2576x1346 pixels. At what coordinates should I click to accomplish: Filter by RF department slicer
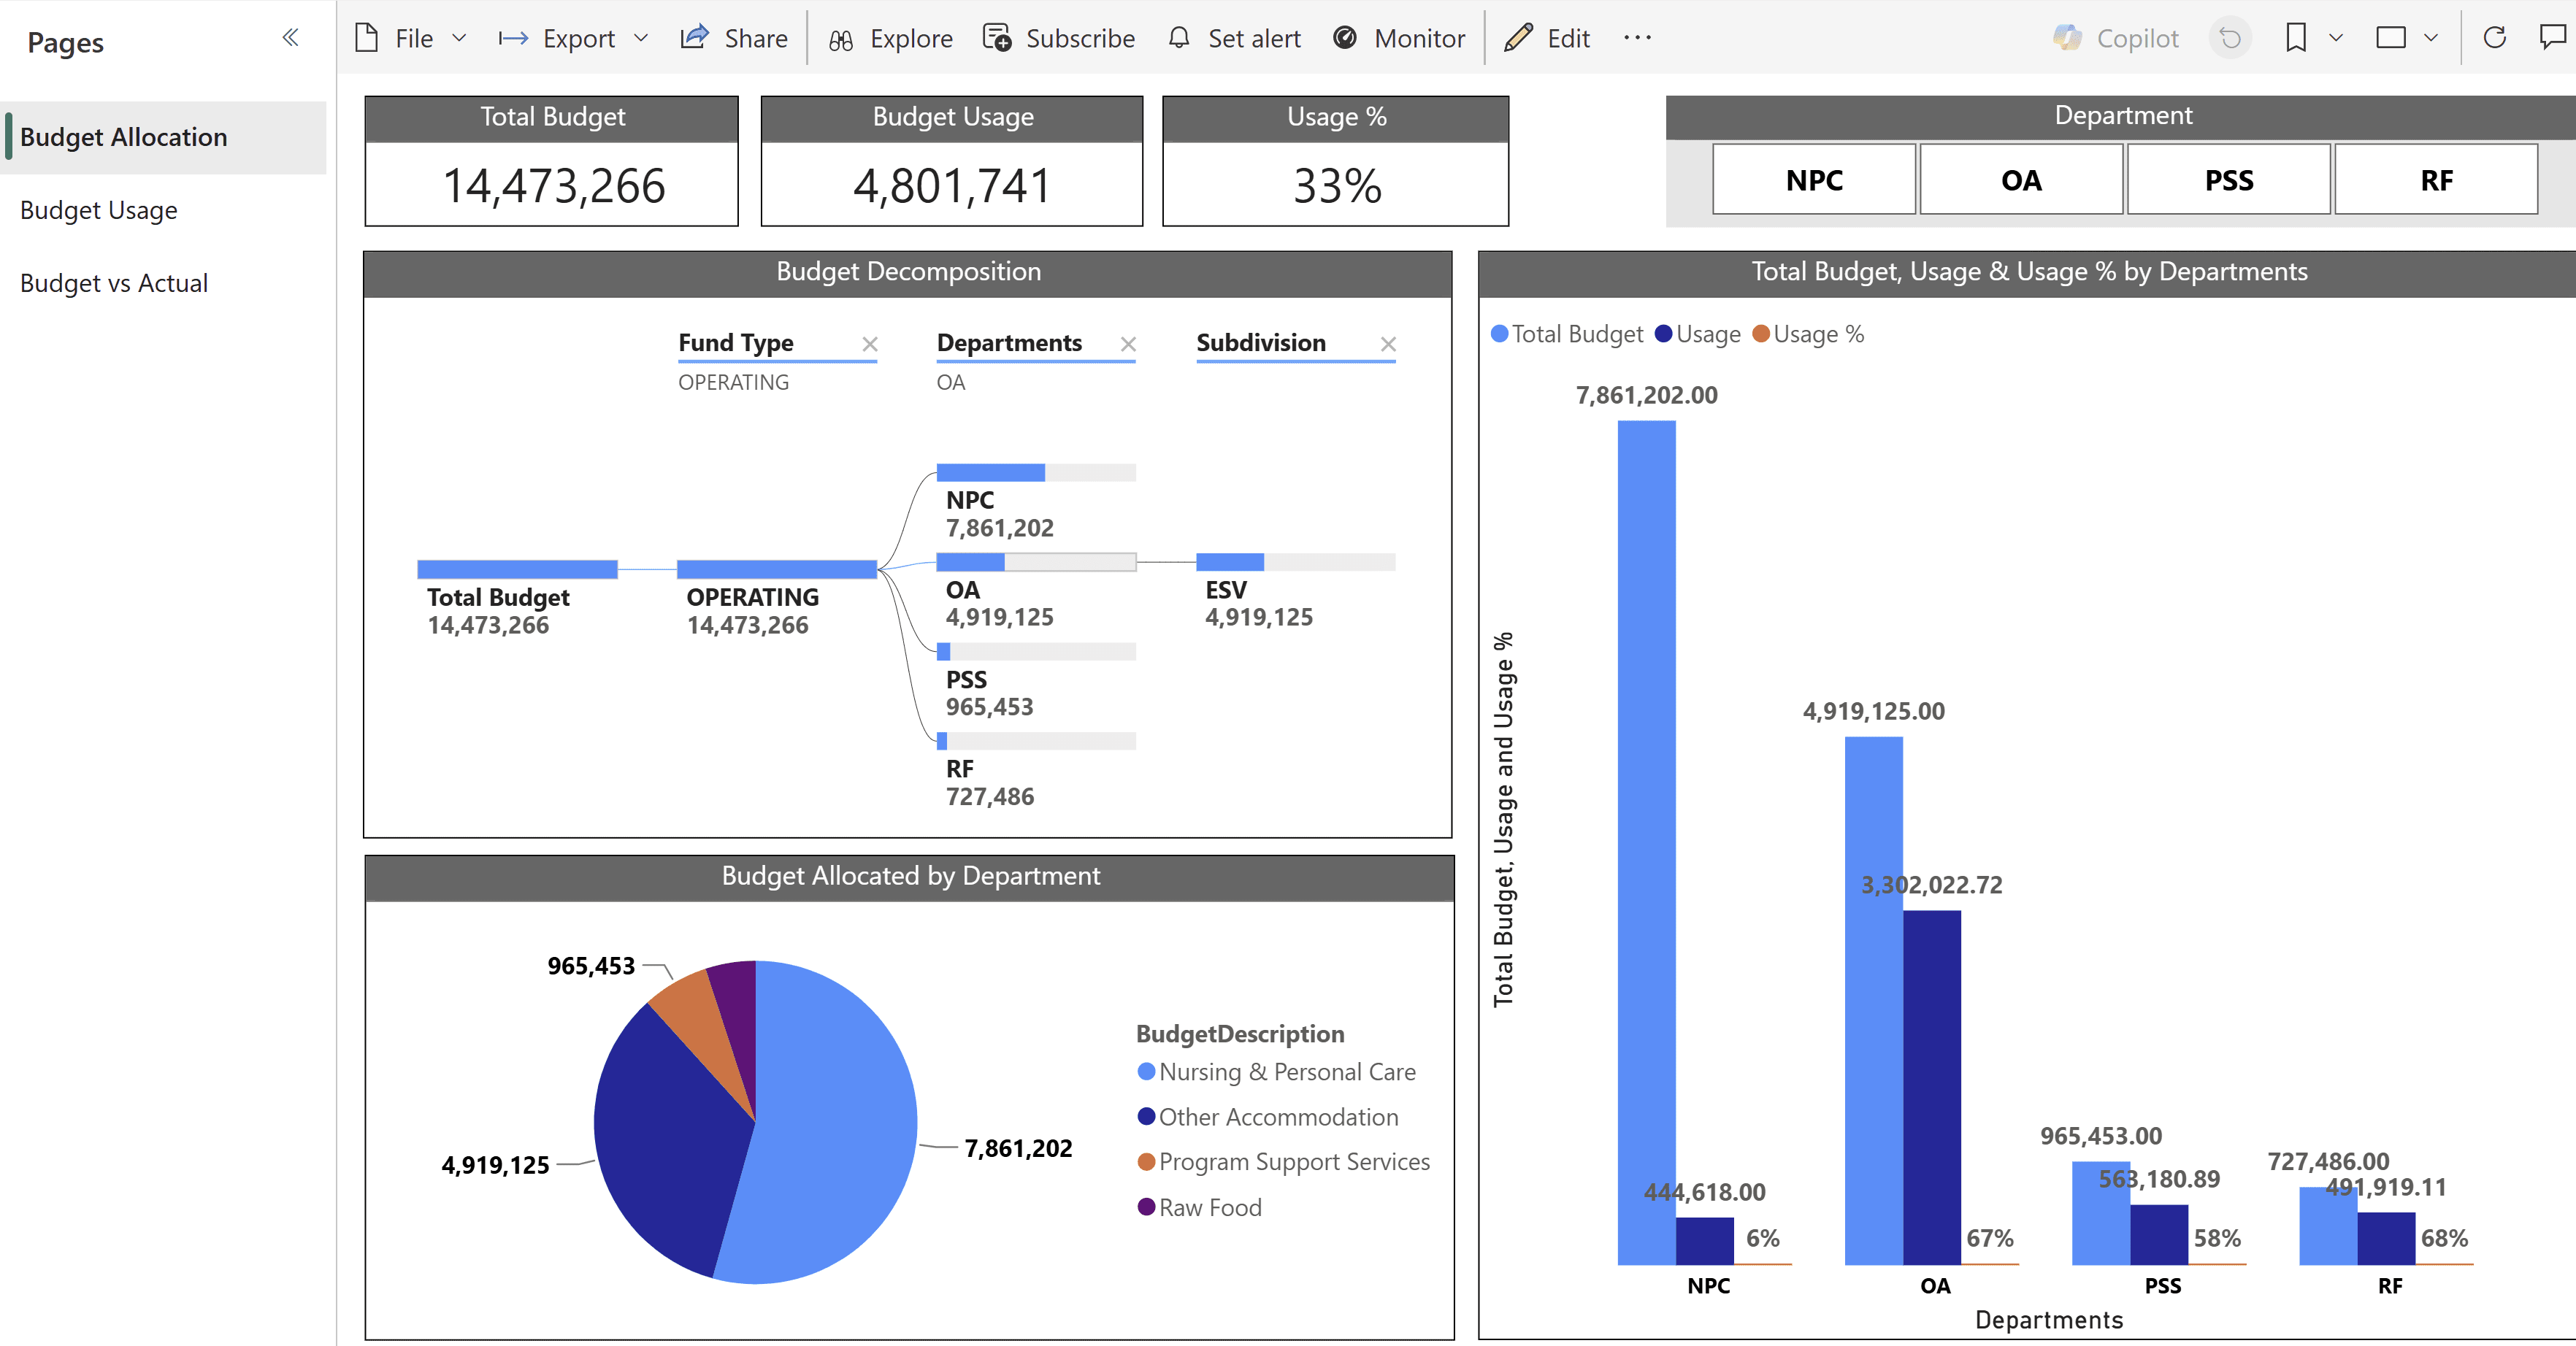(x=2436, y=180)
